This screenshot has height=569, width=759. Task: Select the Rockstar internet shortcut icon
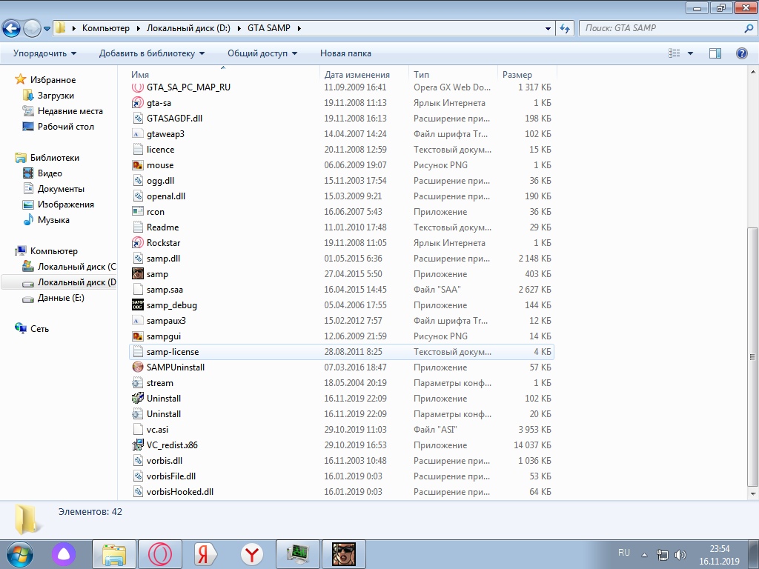[138, 243]
